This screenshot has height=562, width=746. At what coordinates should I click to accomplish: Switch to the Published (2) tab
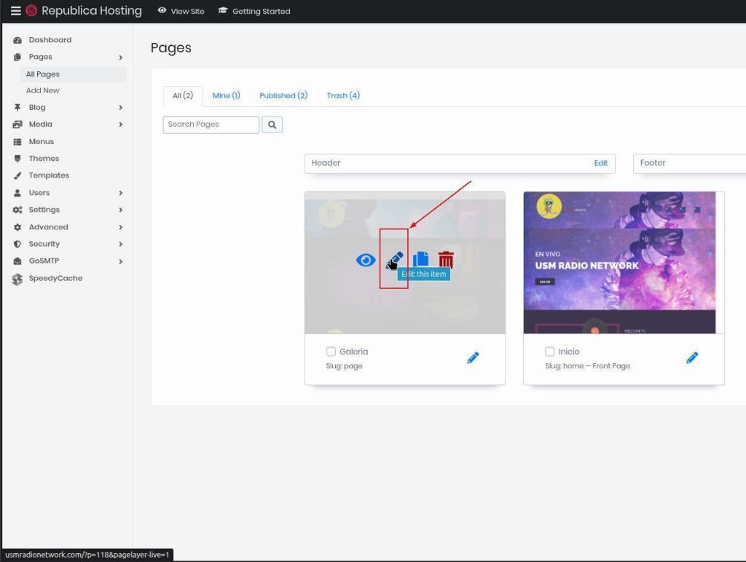pos(283,95)
